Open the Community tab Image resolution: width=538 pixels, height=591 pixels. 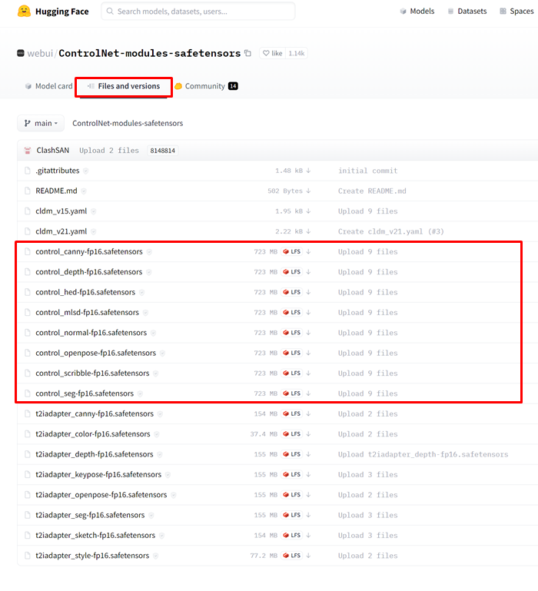(206, 86)
